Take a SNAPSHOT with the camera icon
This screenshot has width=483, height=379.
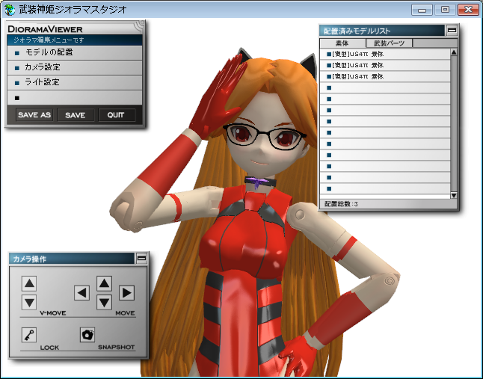point(87,335)
